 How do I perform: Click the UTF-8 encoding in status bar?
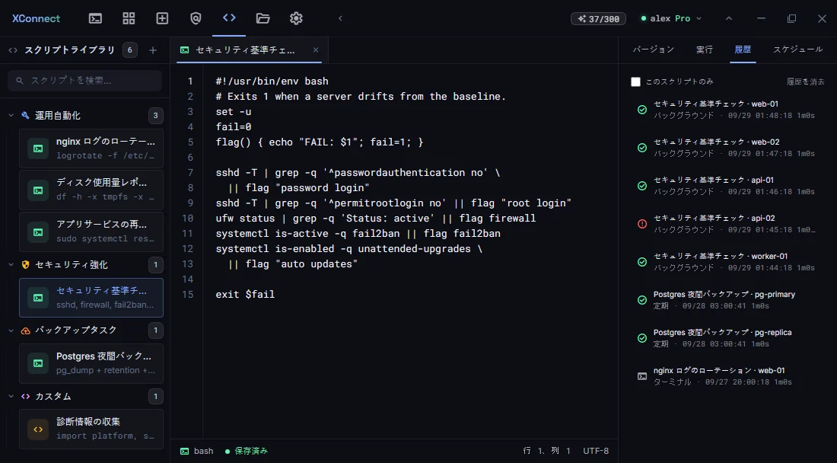[596, 452]
